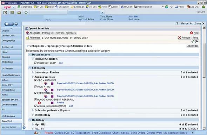Open the Medications activity
This screenshot has height=135, width=207.
point(11,62)
